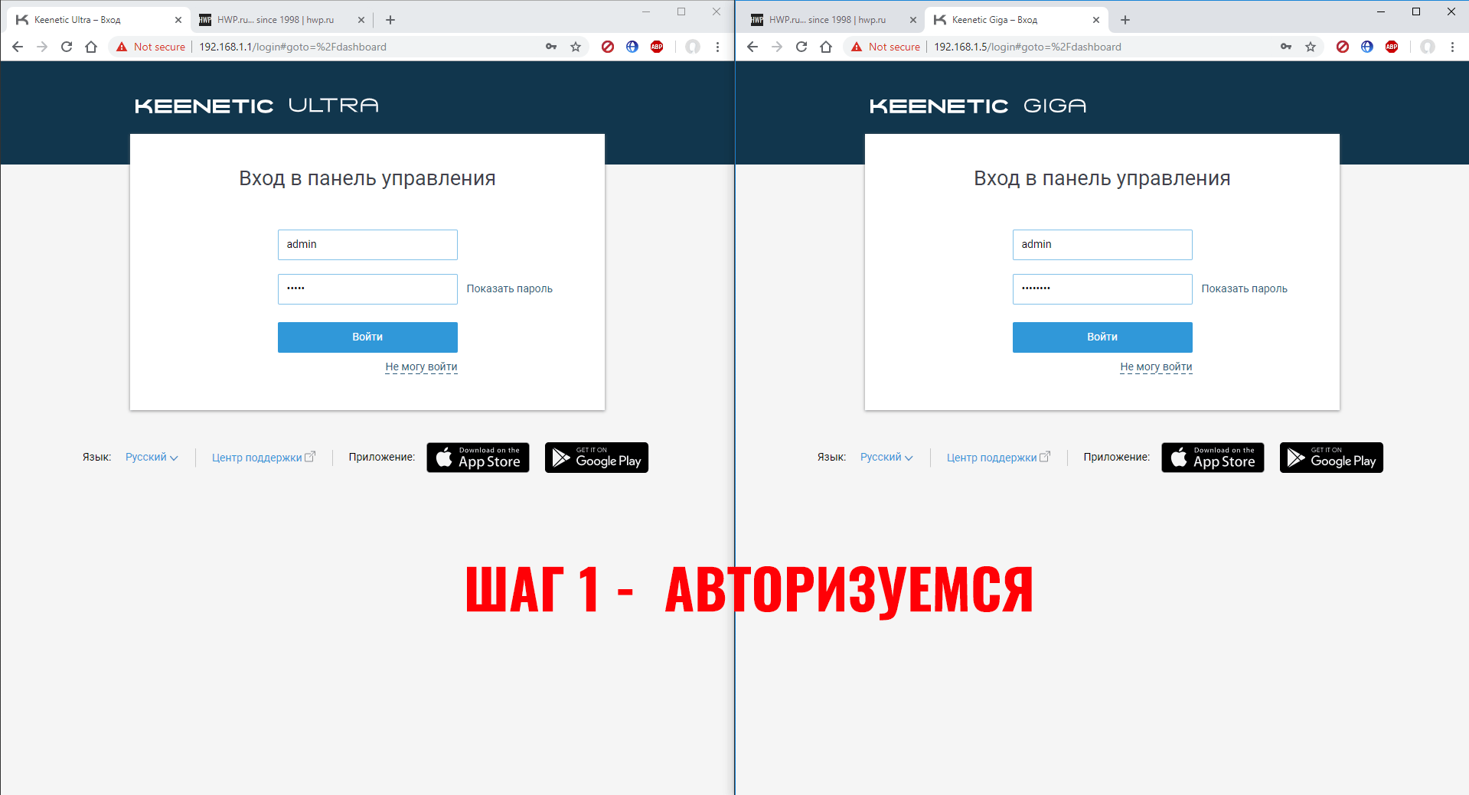Click the Войти button on Keenetic Ultra
This screenshot has height=795, width=1469.
[367, 337]
